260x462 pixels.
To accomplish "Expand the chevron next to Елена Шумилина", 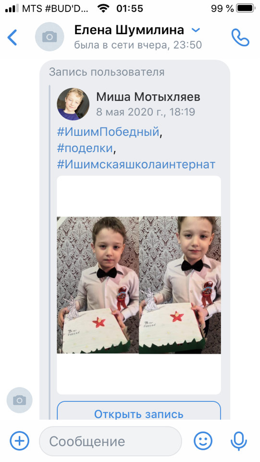I will coord(196,30).
